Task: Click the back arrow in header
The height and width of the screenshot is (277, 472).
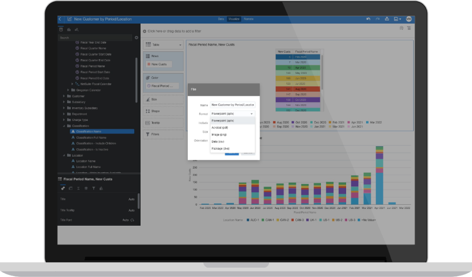Action: tap(60, 19)
